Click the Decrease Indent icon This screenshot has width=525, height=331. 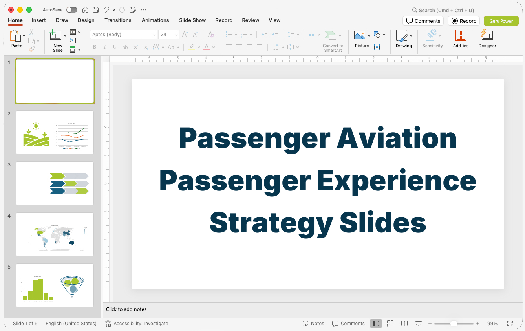click(x=265, y=35)
